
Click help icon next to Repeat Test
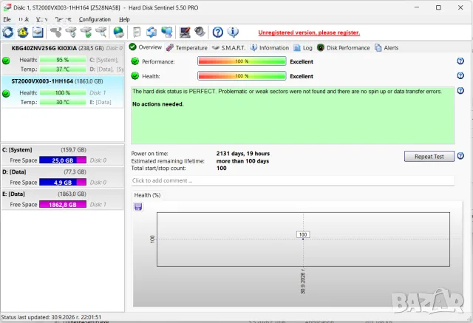pyautogui.click(x=460, y=156)
